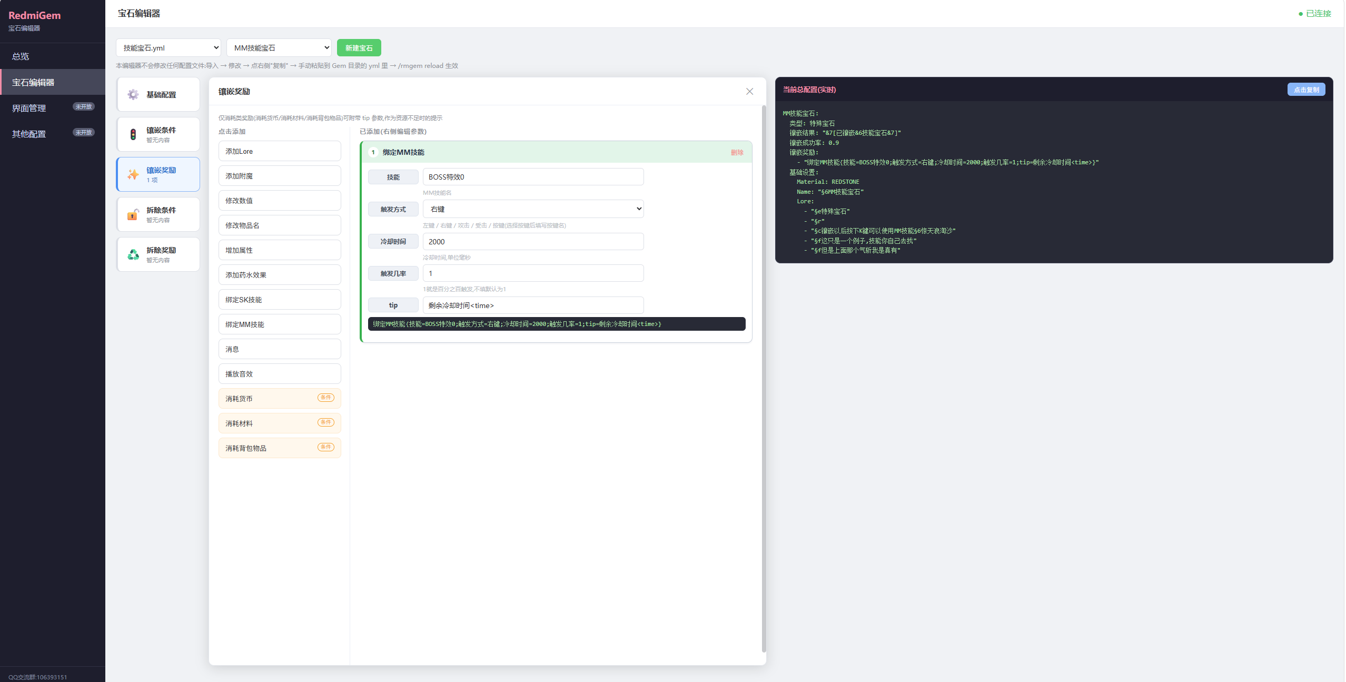This screenshot has height=682, width=1346.
Task: Click the tip input field
Action: click(533, 305)
